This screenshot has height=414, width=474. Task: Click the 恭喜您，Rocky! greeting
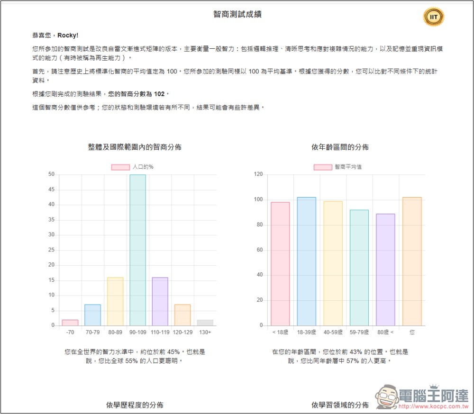click(55, 36)
